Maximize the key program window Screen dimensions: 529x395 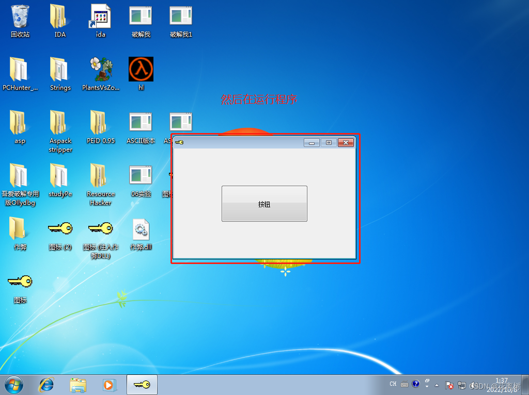(329, 143)
